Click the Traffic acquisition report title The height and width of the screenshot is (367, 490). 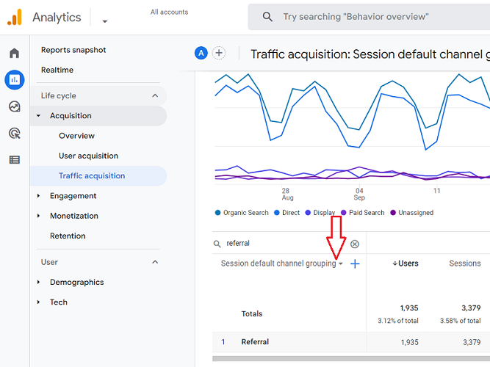tap(370, 54)
